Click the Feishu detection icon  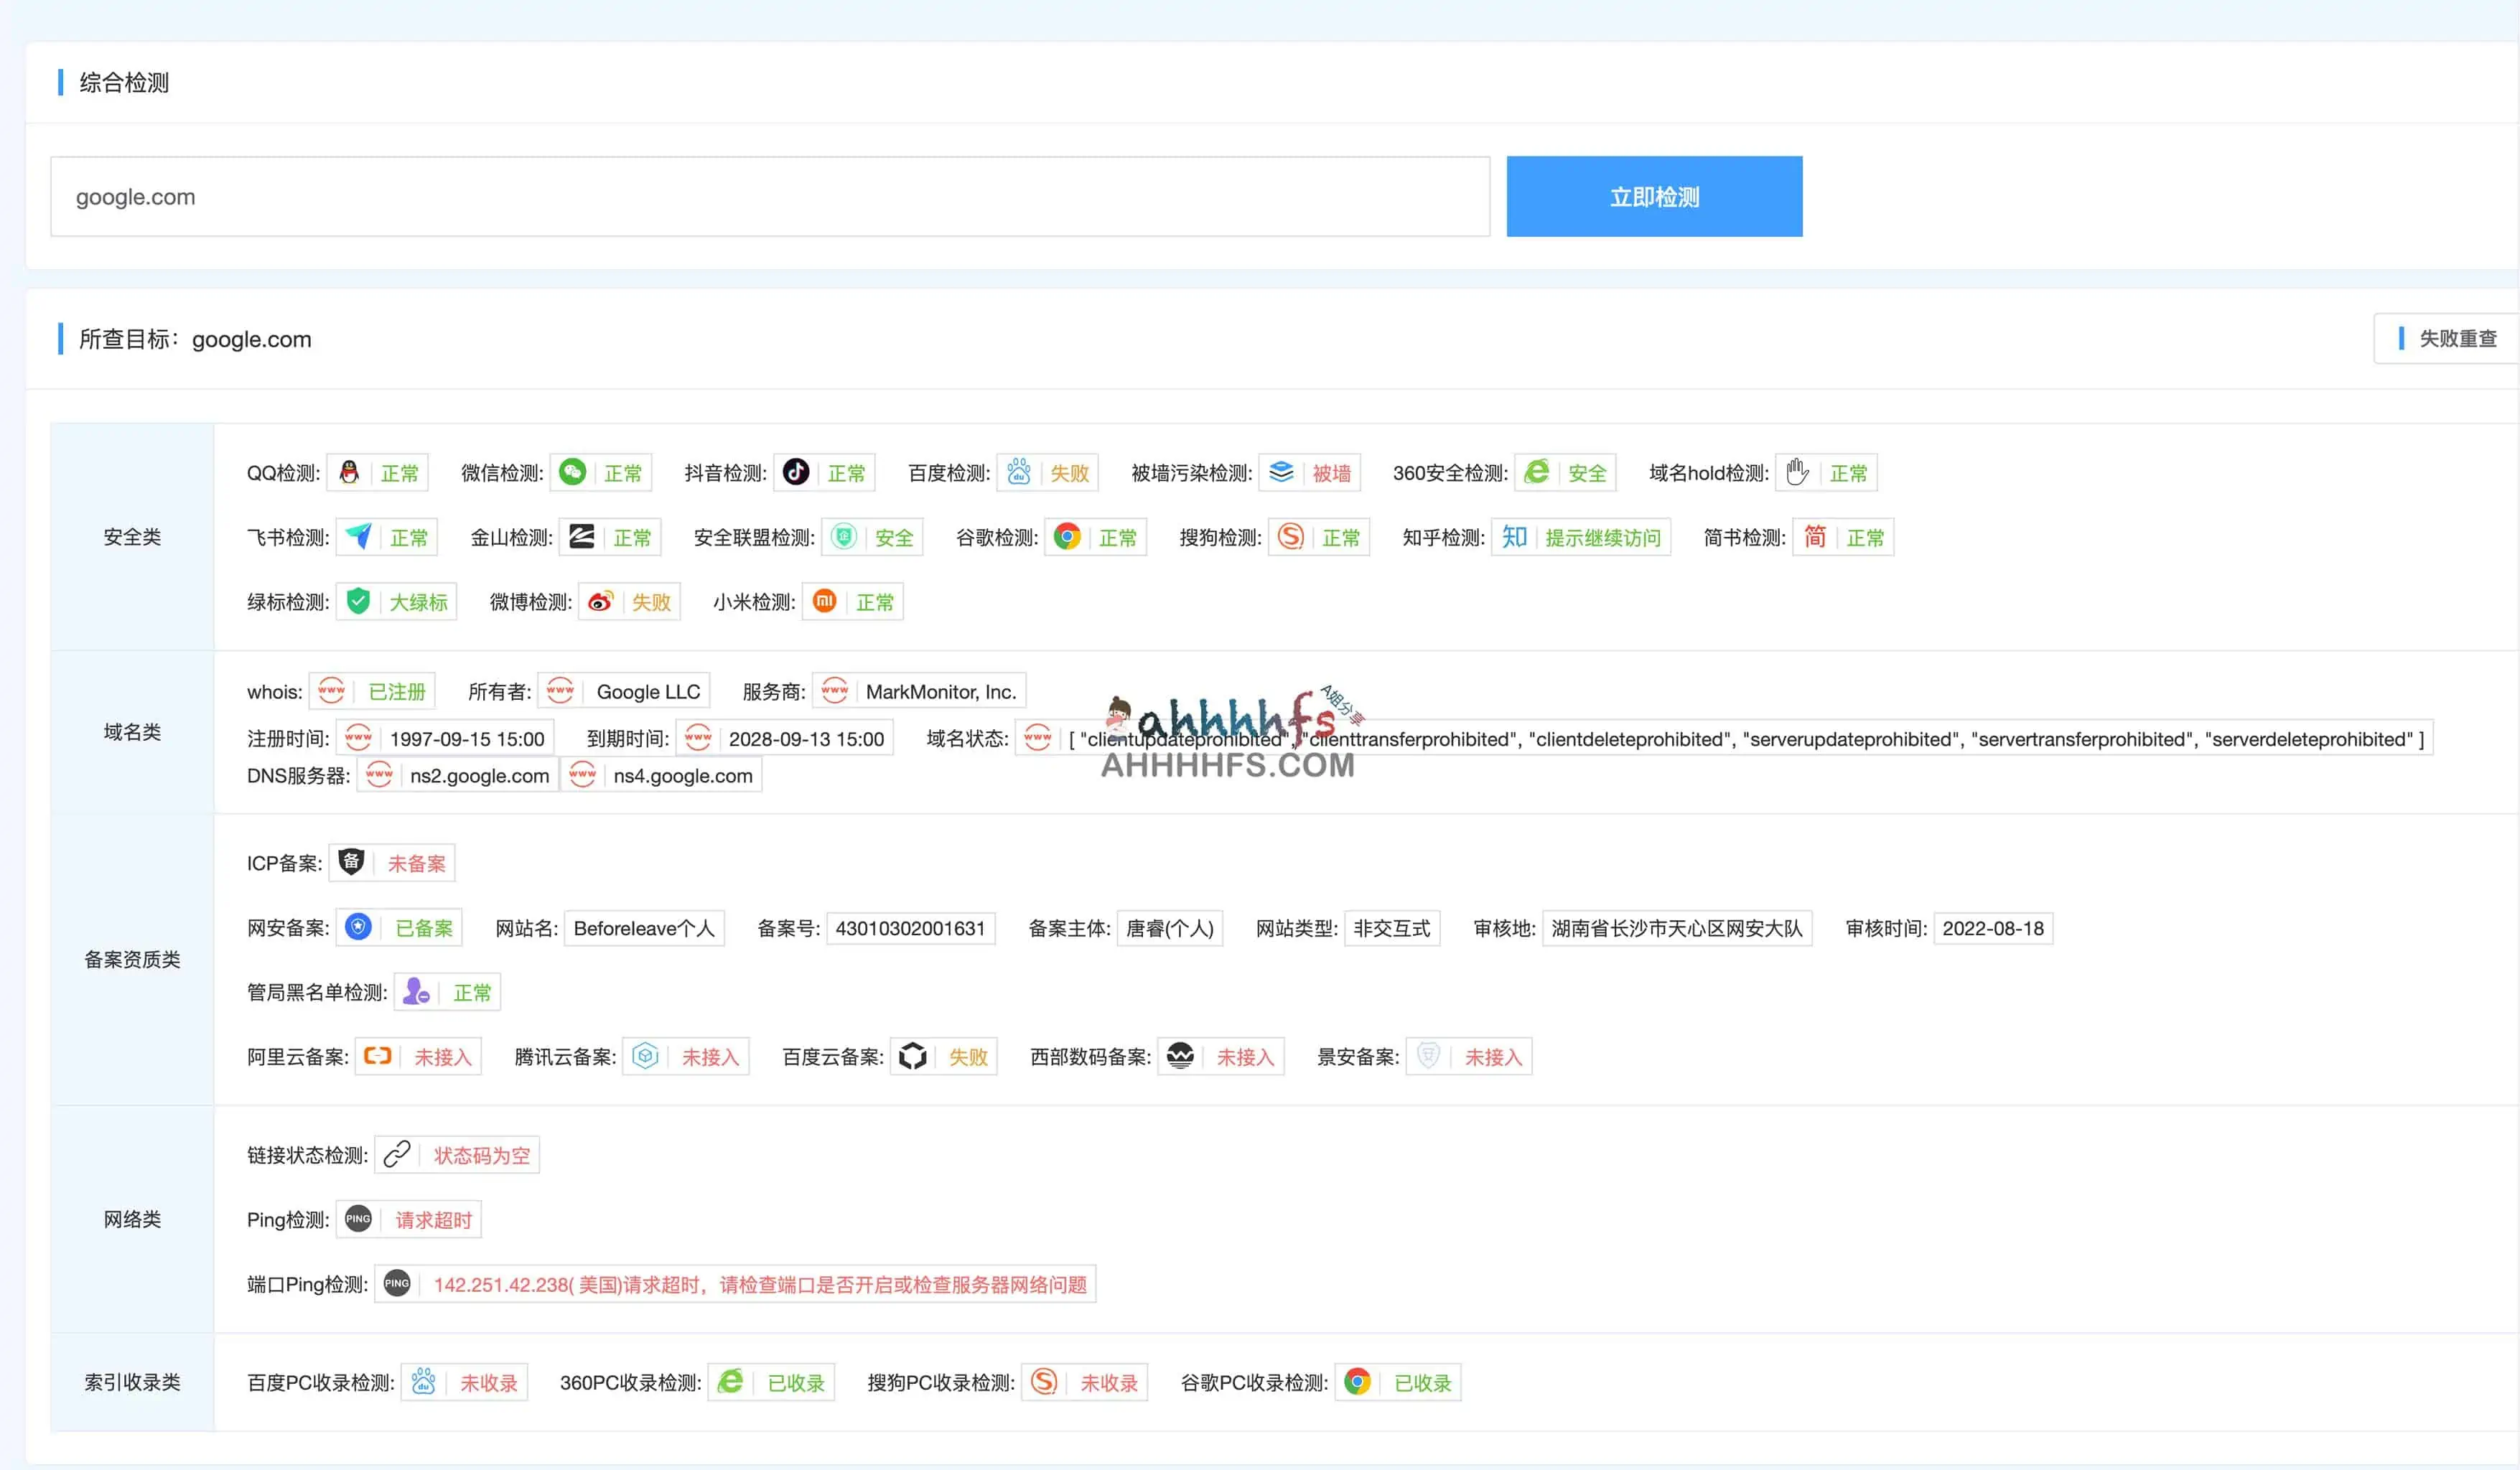tap(358, 537)
